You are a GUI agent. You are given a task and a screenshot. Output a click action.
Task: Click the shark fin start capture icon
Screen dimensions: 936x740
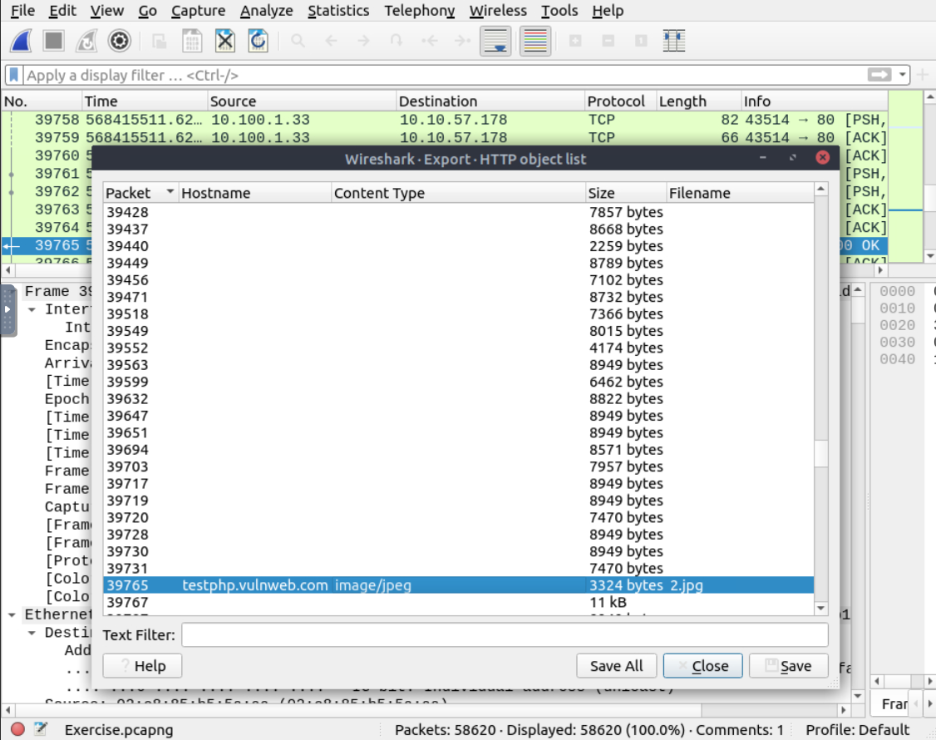tap(22, 41)
